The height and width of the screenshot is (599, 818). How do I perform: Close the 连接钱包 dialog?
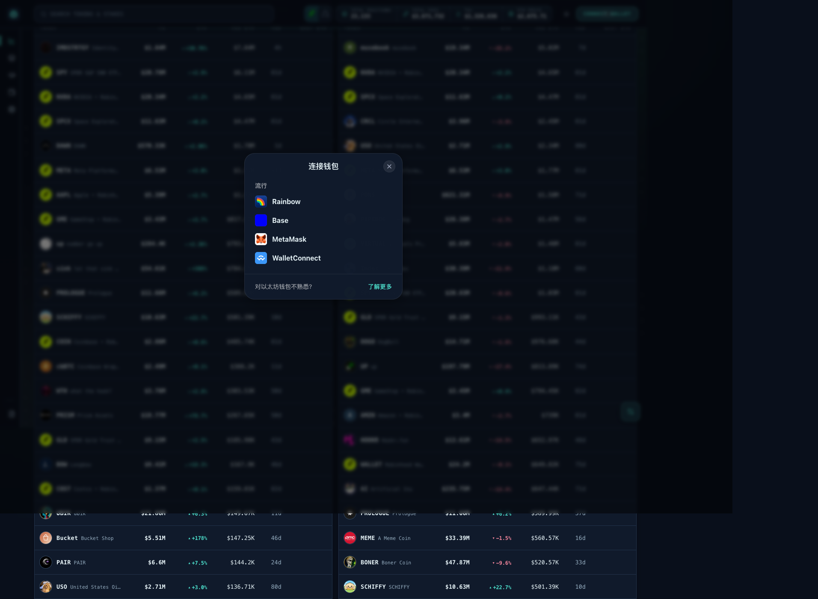pyautogui.click(x=389, y=166)
